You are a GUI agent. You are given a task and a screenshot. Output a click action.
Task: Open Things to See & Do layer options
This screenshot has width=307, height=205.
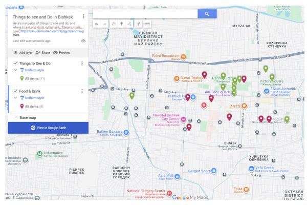[82, 64]
